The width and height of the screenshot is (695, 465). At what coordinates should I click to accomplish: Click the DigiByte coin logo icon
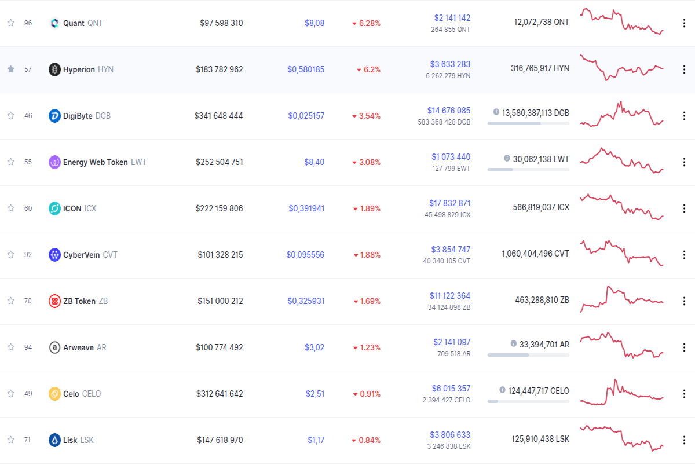54,116
